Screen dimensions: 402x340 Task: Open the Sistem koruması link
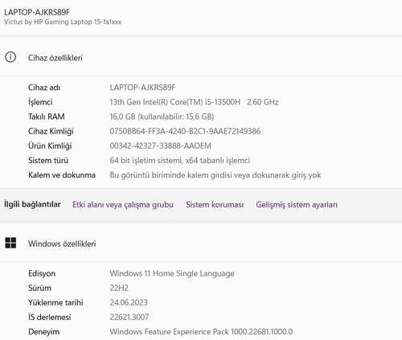click(x=215, y=205)
